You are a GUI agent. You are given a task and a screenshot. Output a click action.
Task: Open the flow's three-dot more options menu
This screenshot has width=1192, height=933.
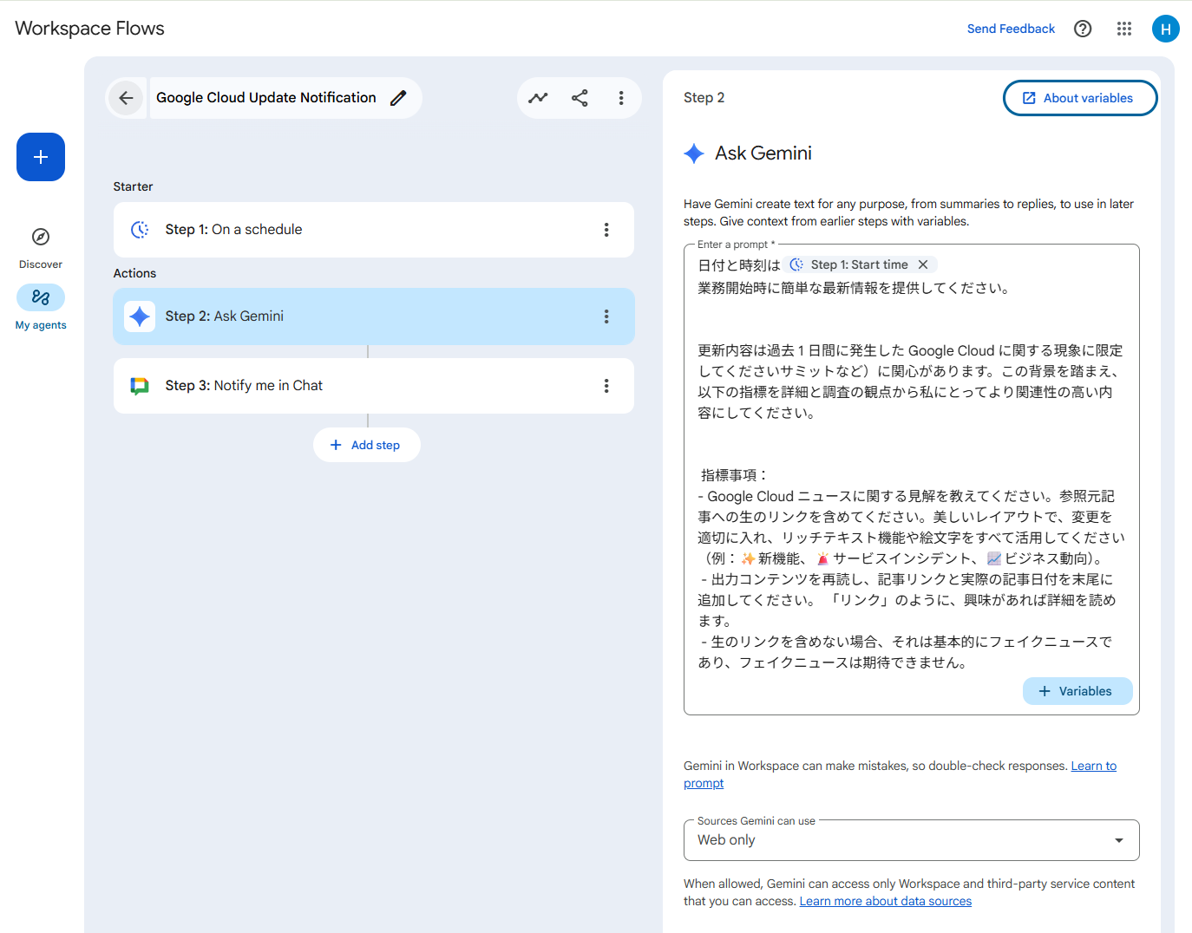(x=621, y=98)
